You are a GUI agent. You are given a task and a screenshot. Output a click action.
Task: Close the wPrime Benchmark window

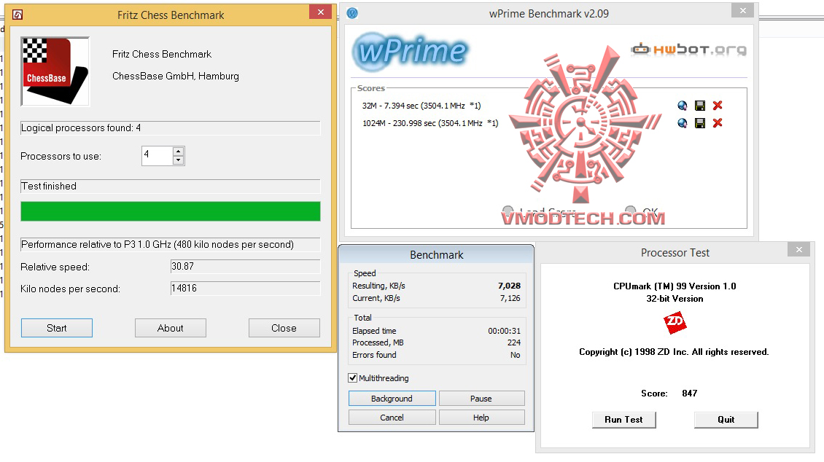click(742, 10)
